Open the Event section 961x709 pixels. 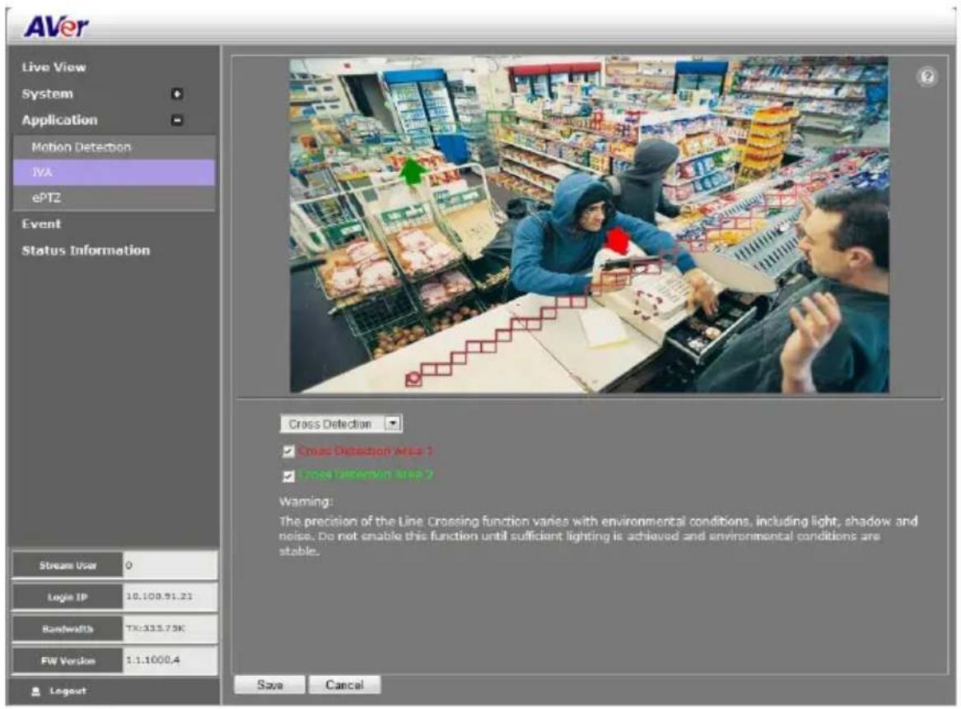[42, 224]
